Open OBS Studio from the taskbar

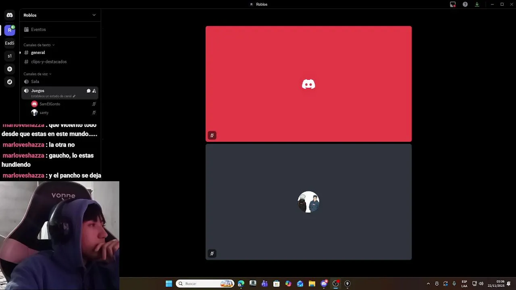coord(335,284)
